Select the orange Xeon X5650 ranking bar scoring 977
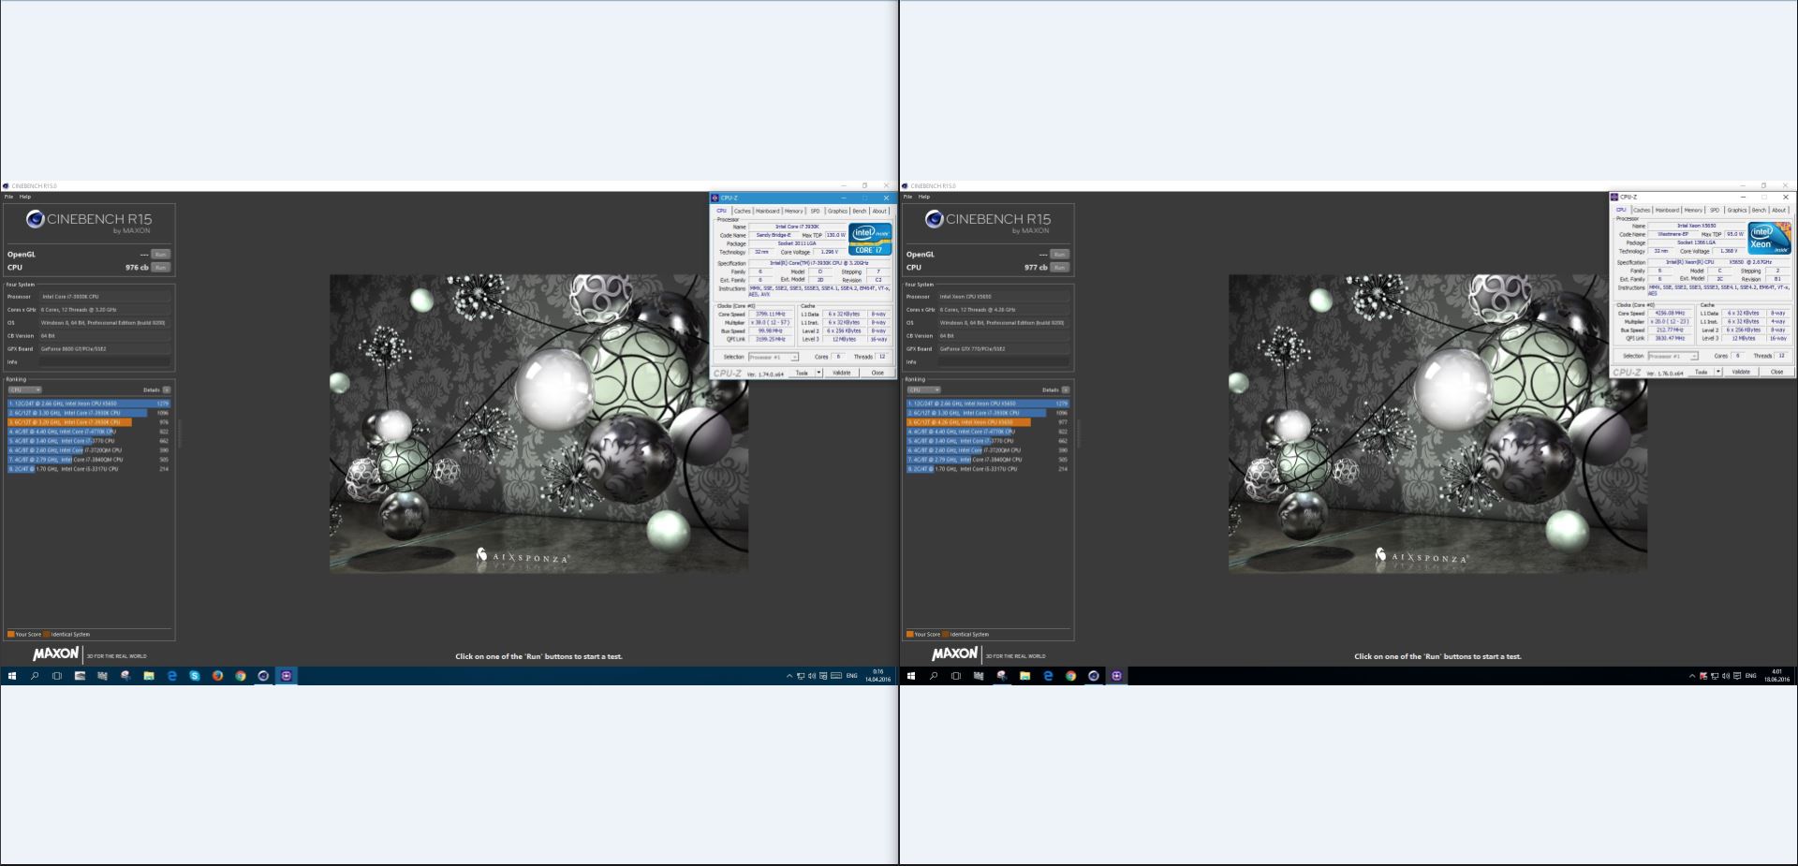The height and width of the screenshot is (866, 1798). 968,422
